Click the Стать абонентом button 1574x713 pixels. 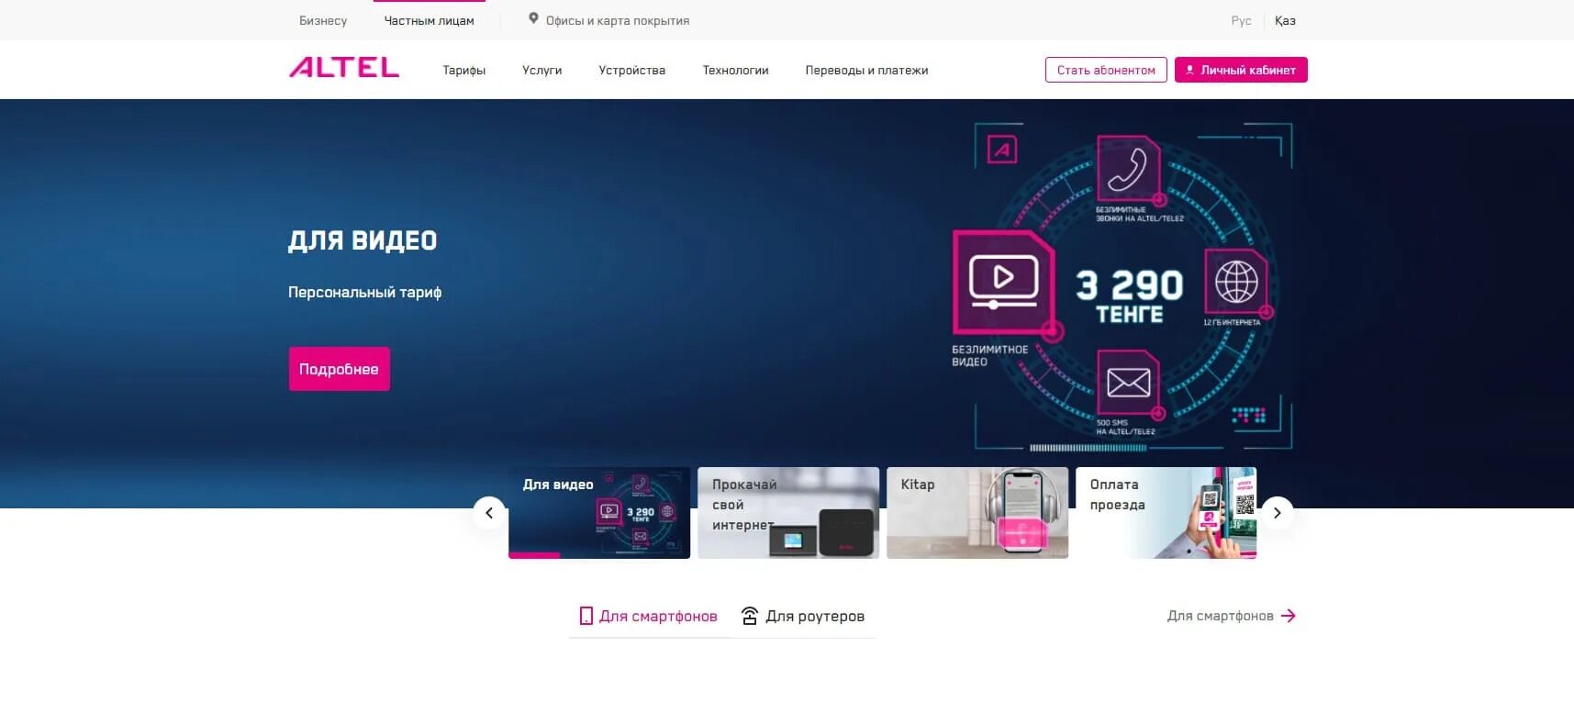[1106, 70]
